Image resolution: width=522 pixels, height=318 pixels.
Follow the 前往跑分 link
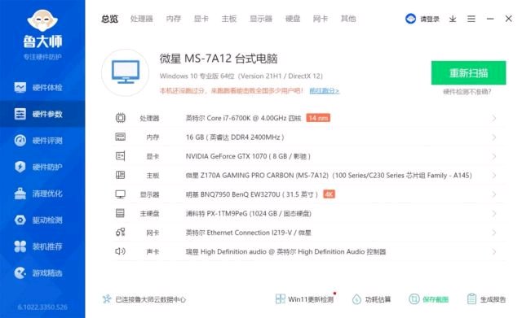pyautogui.click(x=324, y=90)
